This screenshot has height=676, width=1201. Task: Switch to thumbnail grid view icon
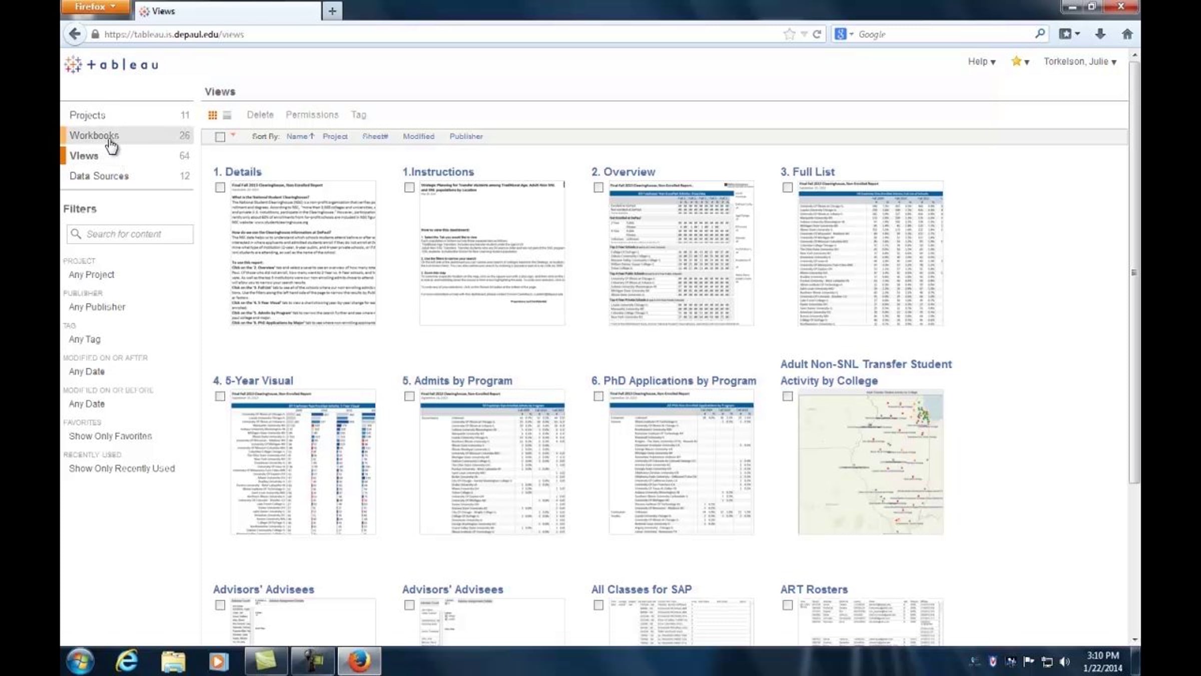[213, 115]
